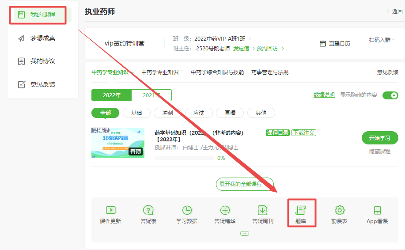405x250 pixels.
Task: Select the 基础 filter pill
Action: [x=136, y=113]
